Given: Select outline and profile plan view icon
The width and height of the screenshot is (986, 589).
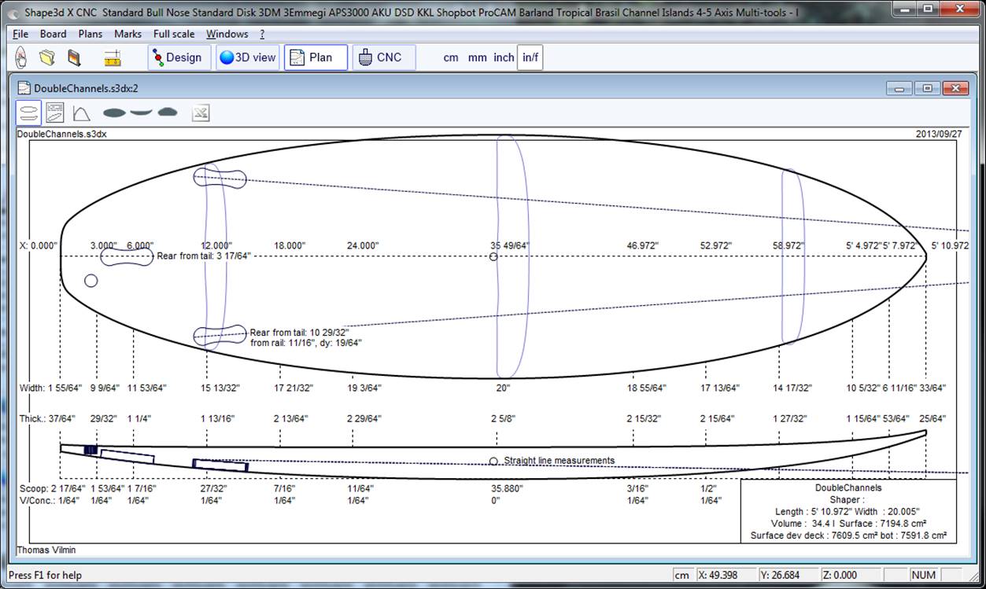Looking at the screenshot, I should pos(28,113).
